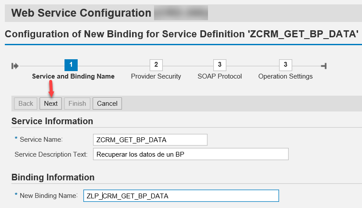362x208 pixels.
Task: Jump to the Operation Settings step label
Action: [285, 76]
